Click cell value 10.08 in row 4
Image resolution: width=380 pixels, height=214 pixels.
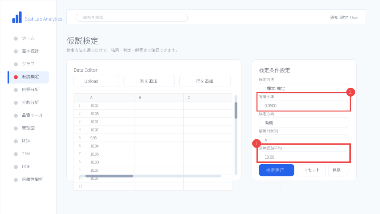[94, 130]
